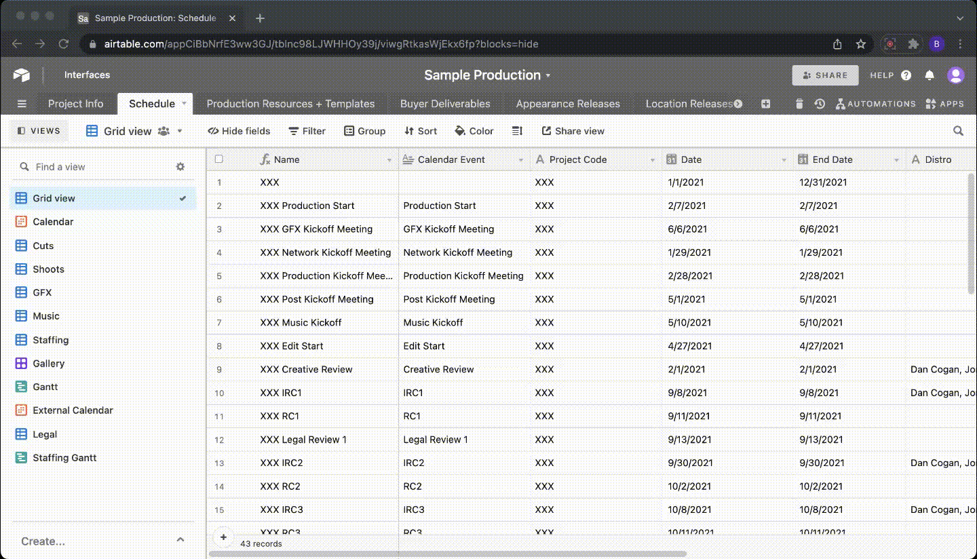The height and width of the screenshot is (559, 977).
Task: Open search within the grid view
Action: pyautogui.click(x=957, y=131)
